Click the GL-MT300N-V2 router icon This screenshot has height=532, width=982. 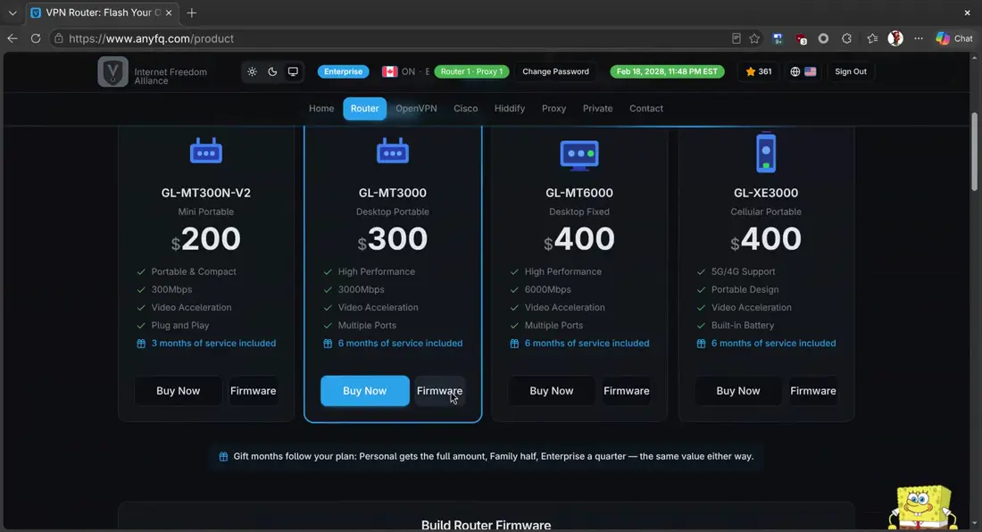(x=206, y=151)
